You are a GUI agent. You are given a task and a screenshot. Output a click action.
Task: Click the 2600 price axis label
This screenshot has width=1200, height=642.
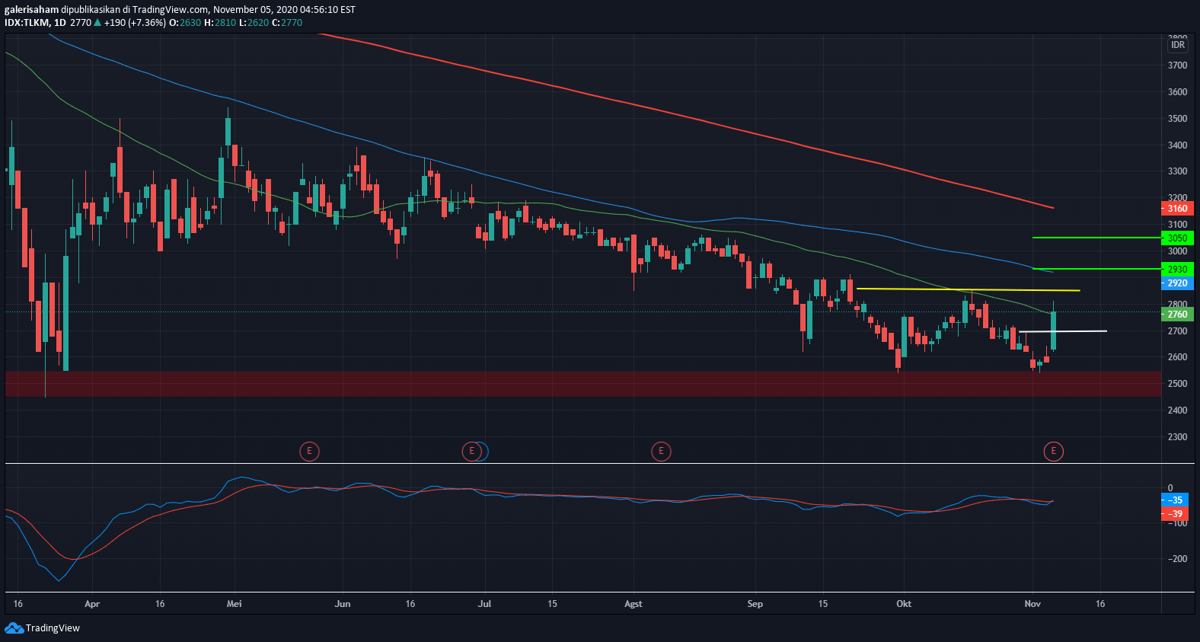1177,357
